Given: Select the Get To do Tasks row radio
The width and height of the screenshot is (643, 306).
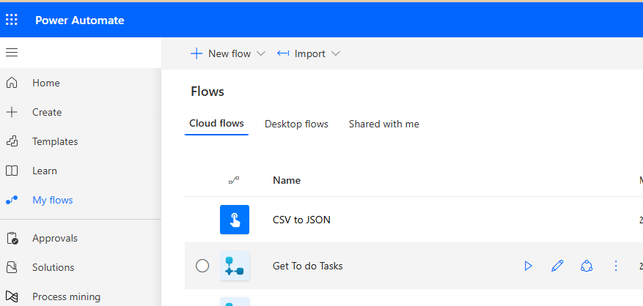Looking at the screenshot, I should [x=202, y=266].
